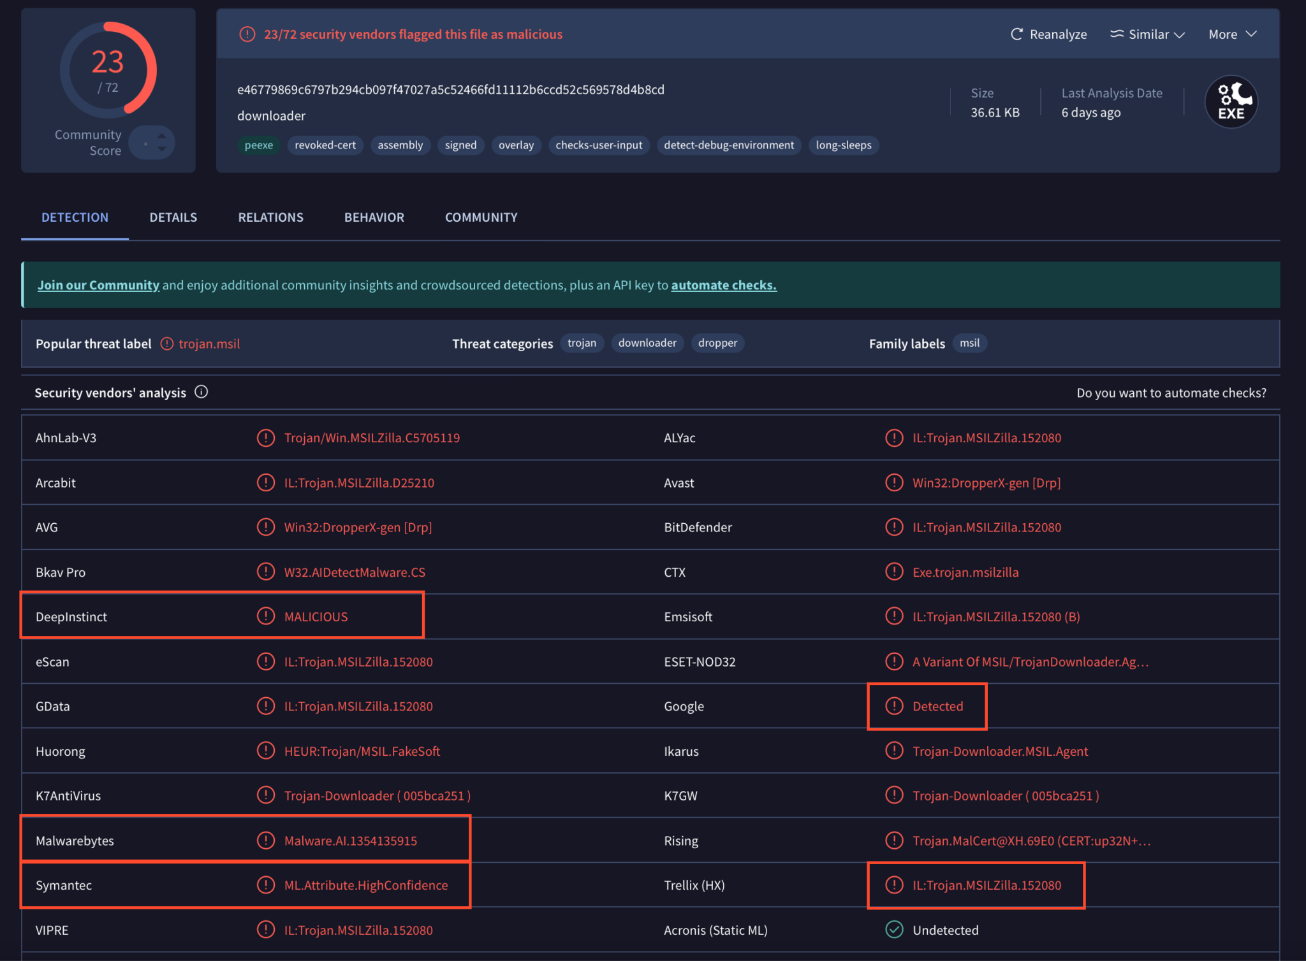Expand the Similar dropdown chevron

1179,34
